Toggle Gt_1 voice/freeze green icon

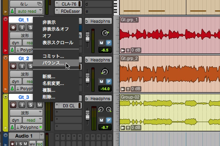tap(12, 50)
